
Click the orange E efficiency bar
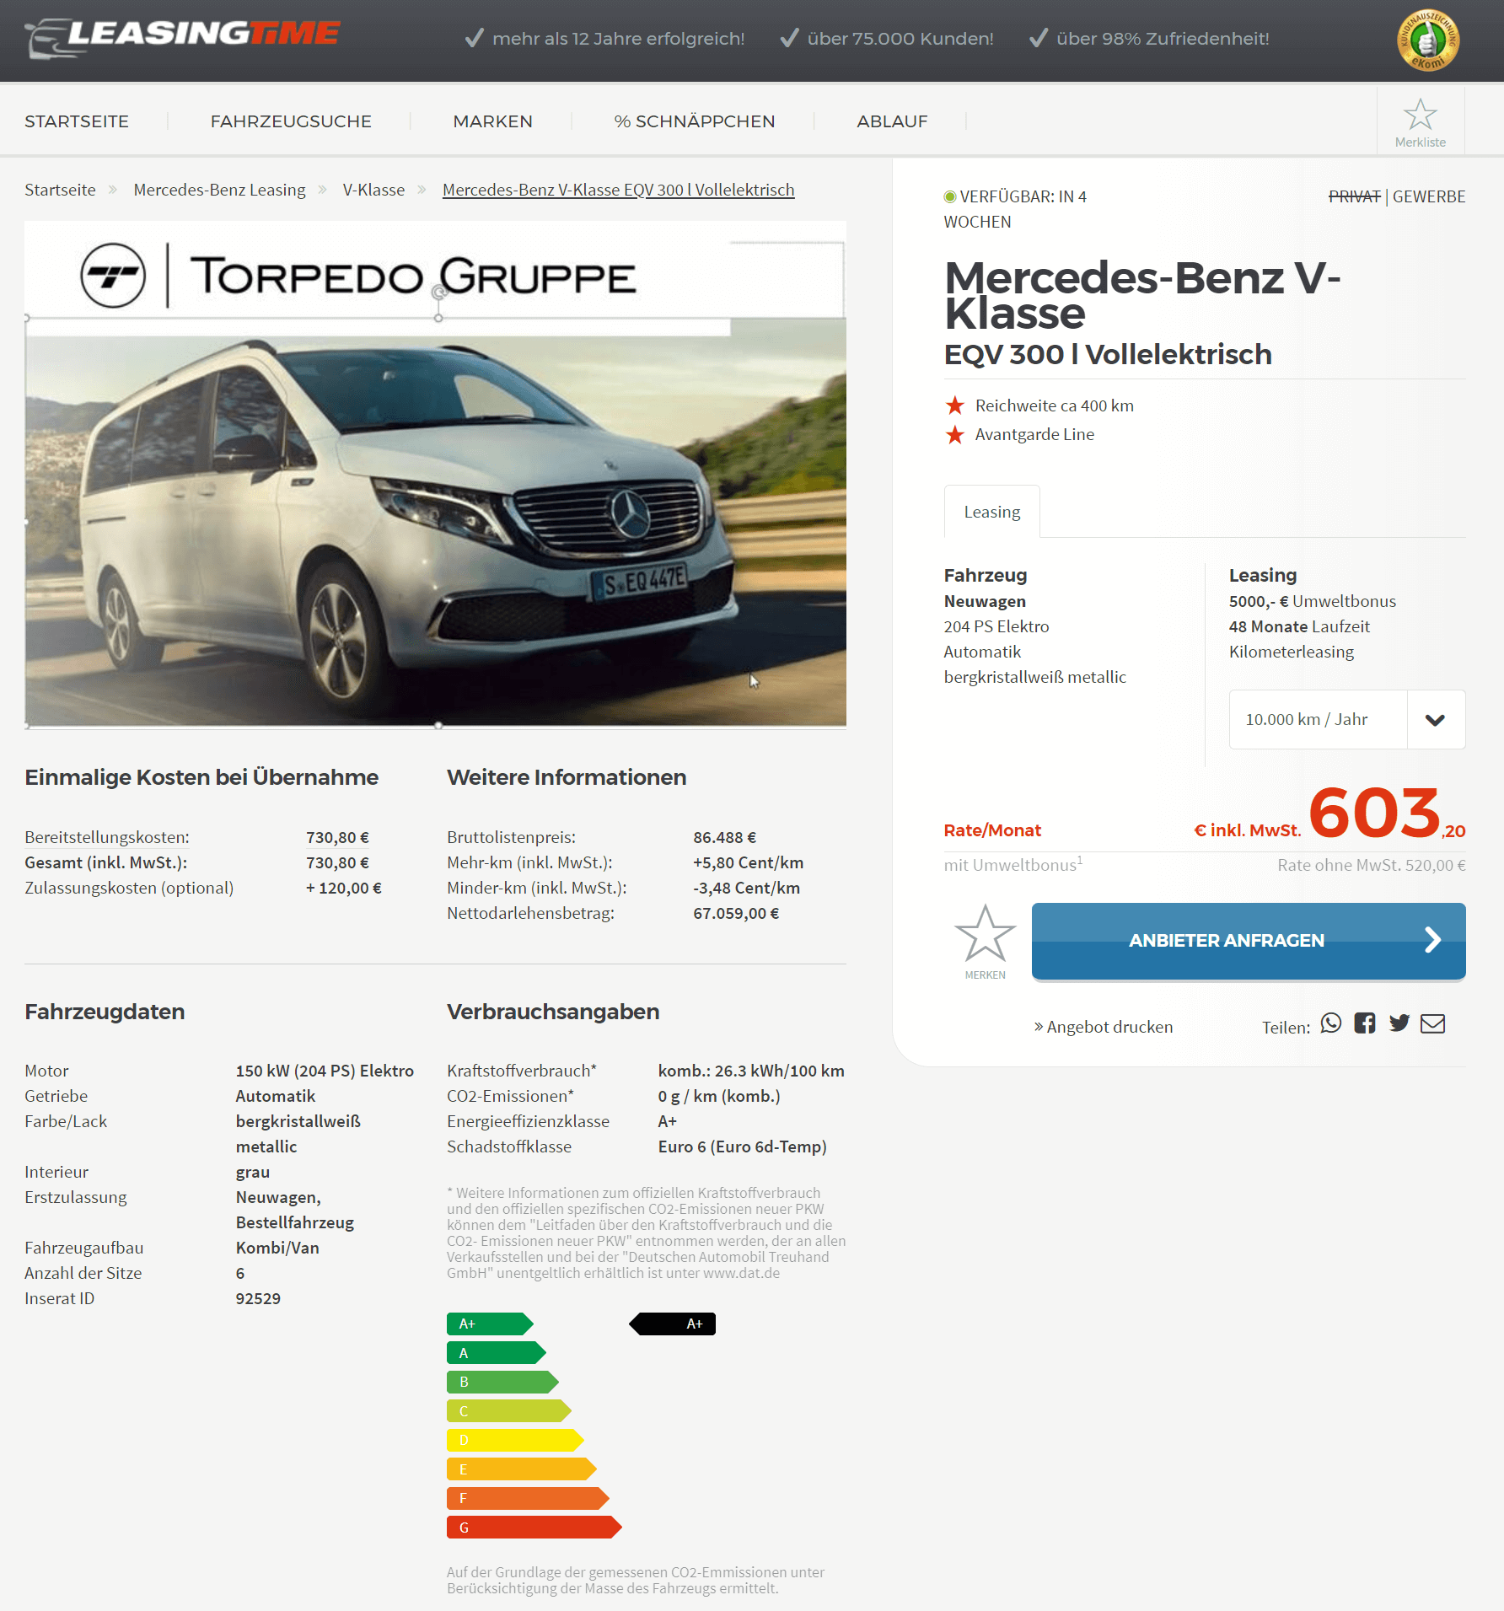pyautogui.click(x=521, y=1469)
